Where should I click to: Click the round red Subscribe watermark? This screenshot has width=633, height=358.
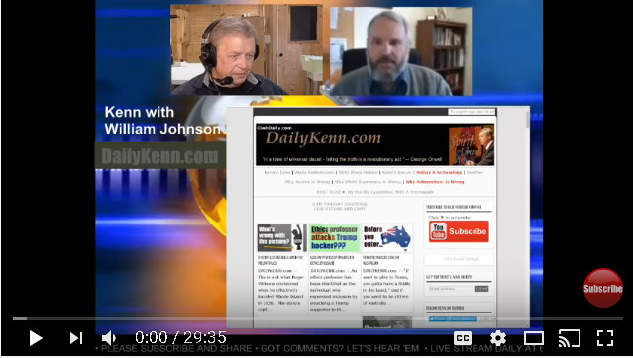point(602,288)
